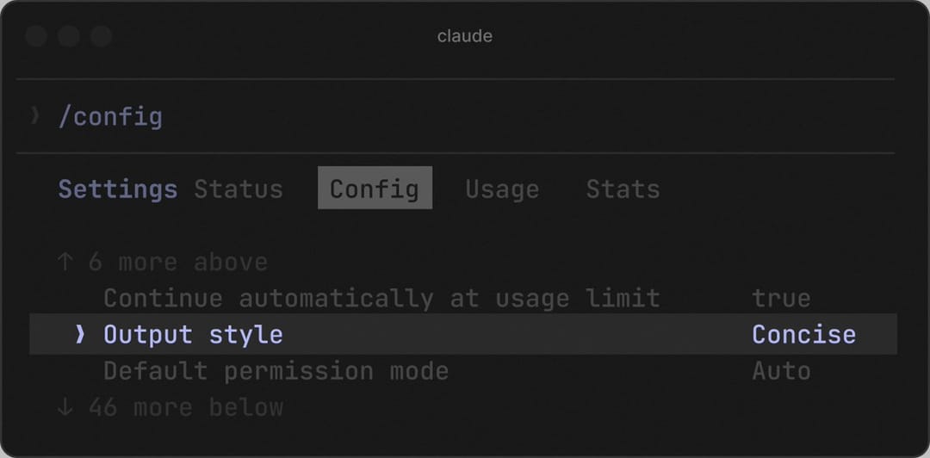Image resolution: width=930 pixels, height=458 pixels.
Task: Click the selection chevron beside Output style
Action: tap(80, 335)
